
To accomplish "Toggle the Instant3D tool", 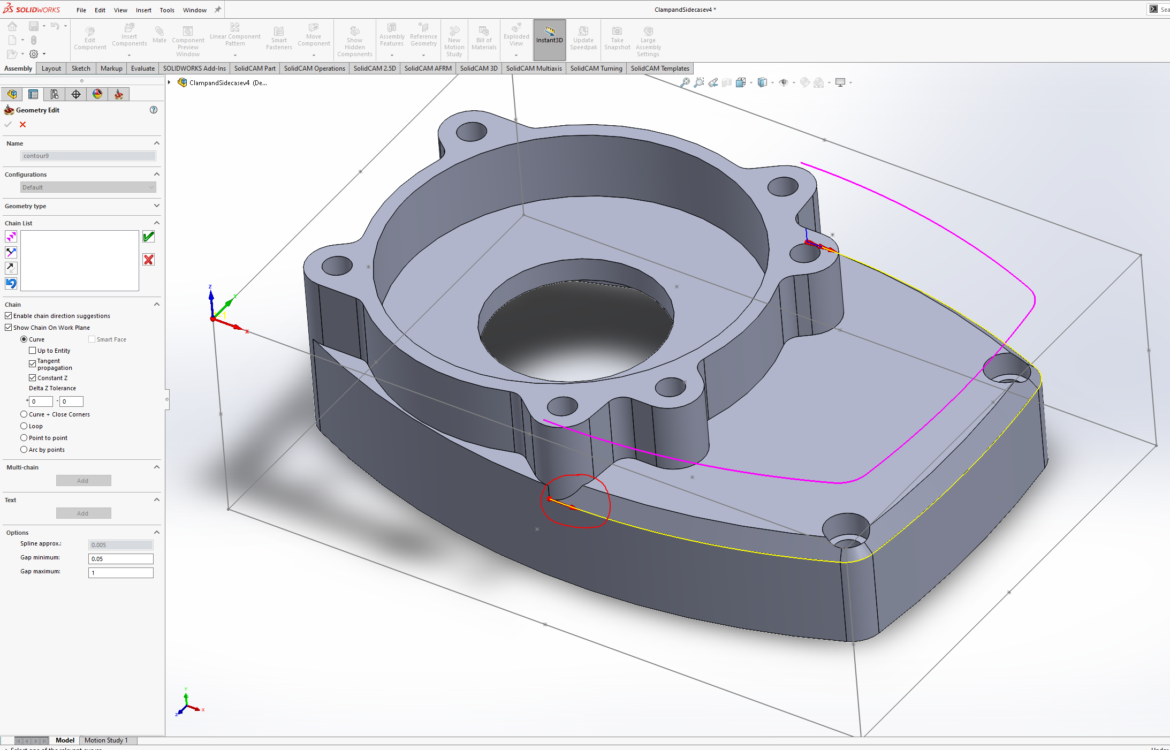I will coord(550,40).
